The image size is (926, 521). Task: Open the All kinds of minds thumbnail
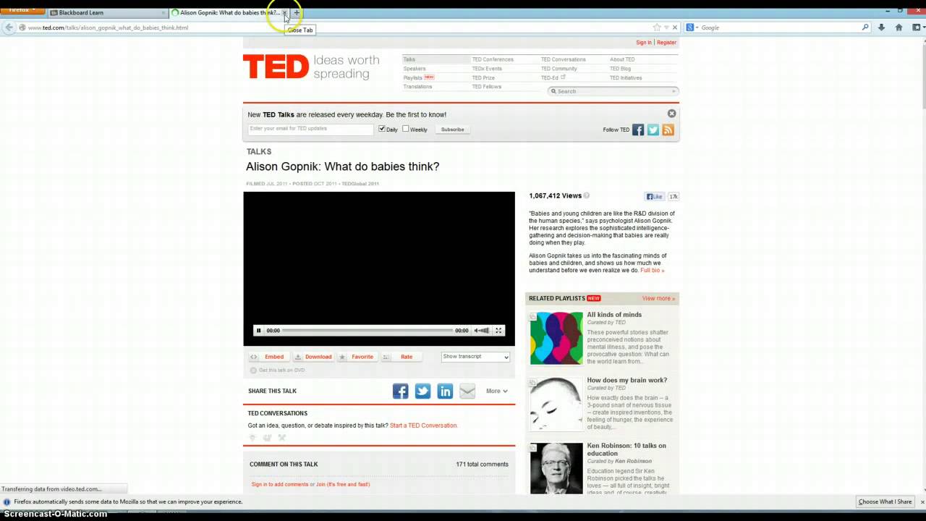(556, 338)
